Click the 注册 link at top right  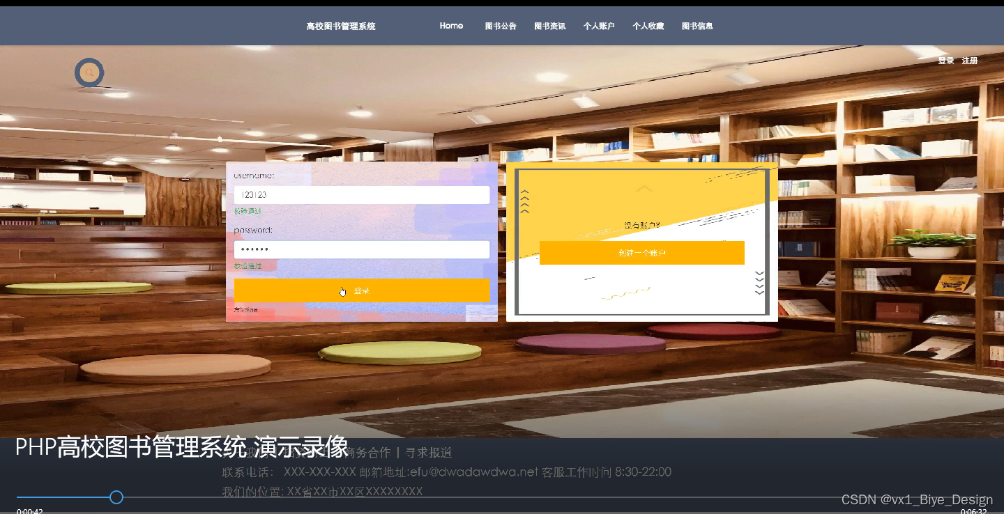click(x=970, y=61)
